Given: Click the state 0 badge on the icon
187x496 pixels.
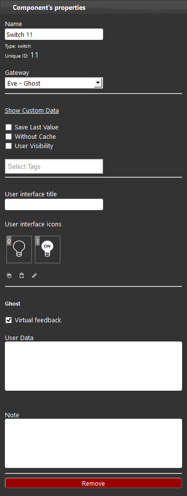Looking at the screenshot, I should tap(9, 241).
